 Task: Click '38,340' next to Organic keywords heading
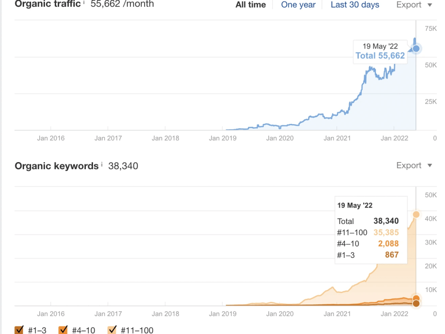(123, 166)
